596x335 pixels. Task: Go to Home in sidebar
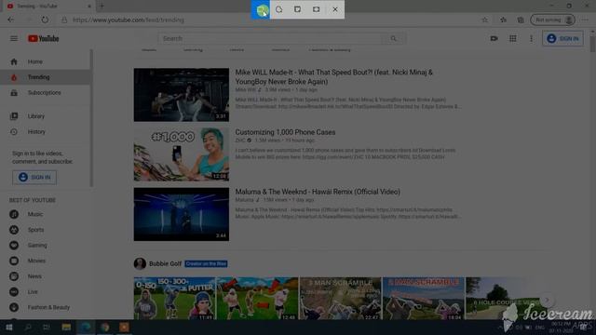(x=45, y=61)
